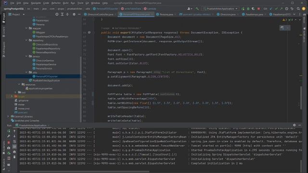Hide the Run tool window

point(299,125)
